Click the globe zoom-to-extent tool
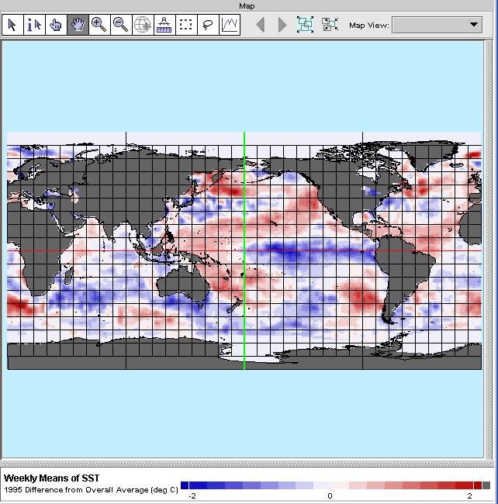 pos(143,25)
